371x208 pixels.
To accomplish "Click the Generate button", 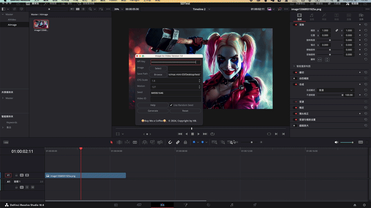I will [153, 111].
